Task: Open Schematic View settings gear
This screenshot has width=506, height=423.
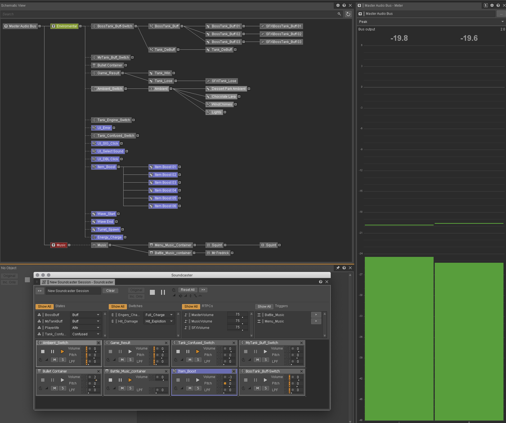Action: click(338, 5)
